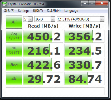Minimize the CrystalDiskMark window

[x=85, y=3]
